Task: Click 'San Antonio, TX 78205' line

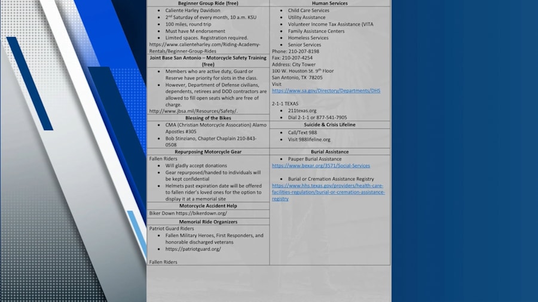Action: coord(297,78)
